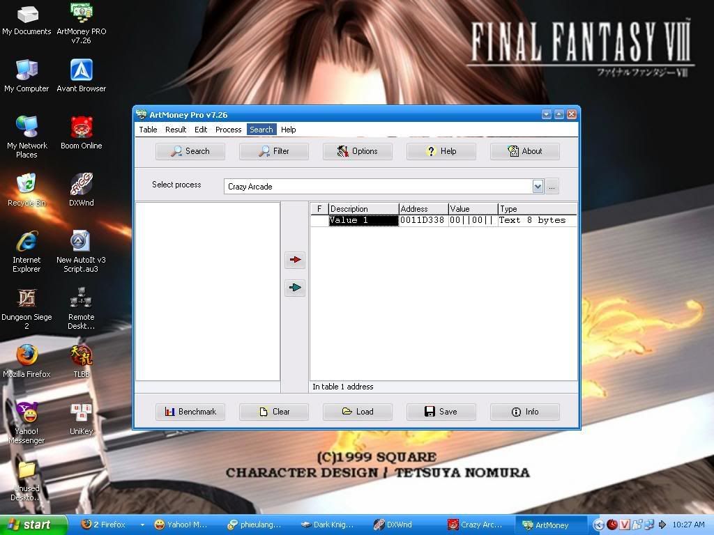The image size is (714, 535).
Task: Click the Filter button
Action: (x=274, y=151)
